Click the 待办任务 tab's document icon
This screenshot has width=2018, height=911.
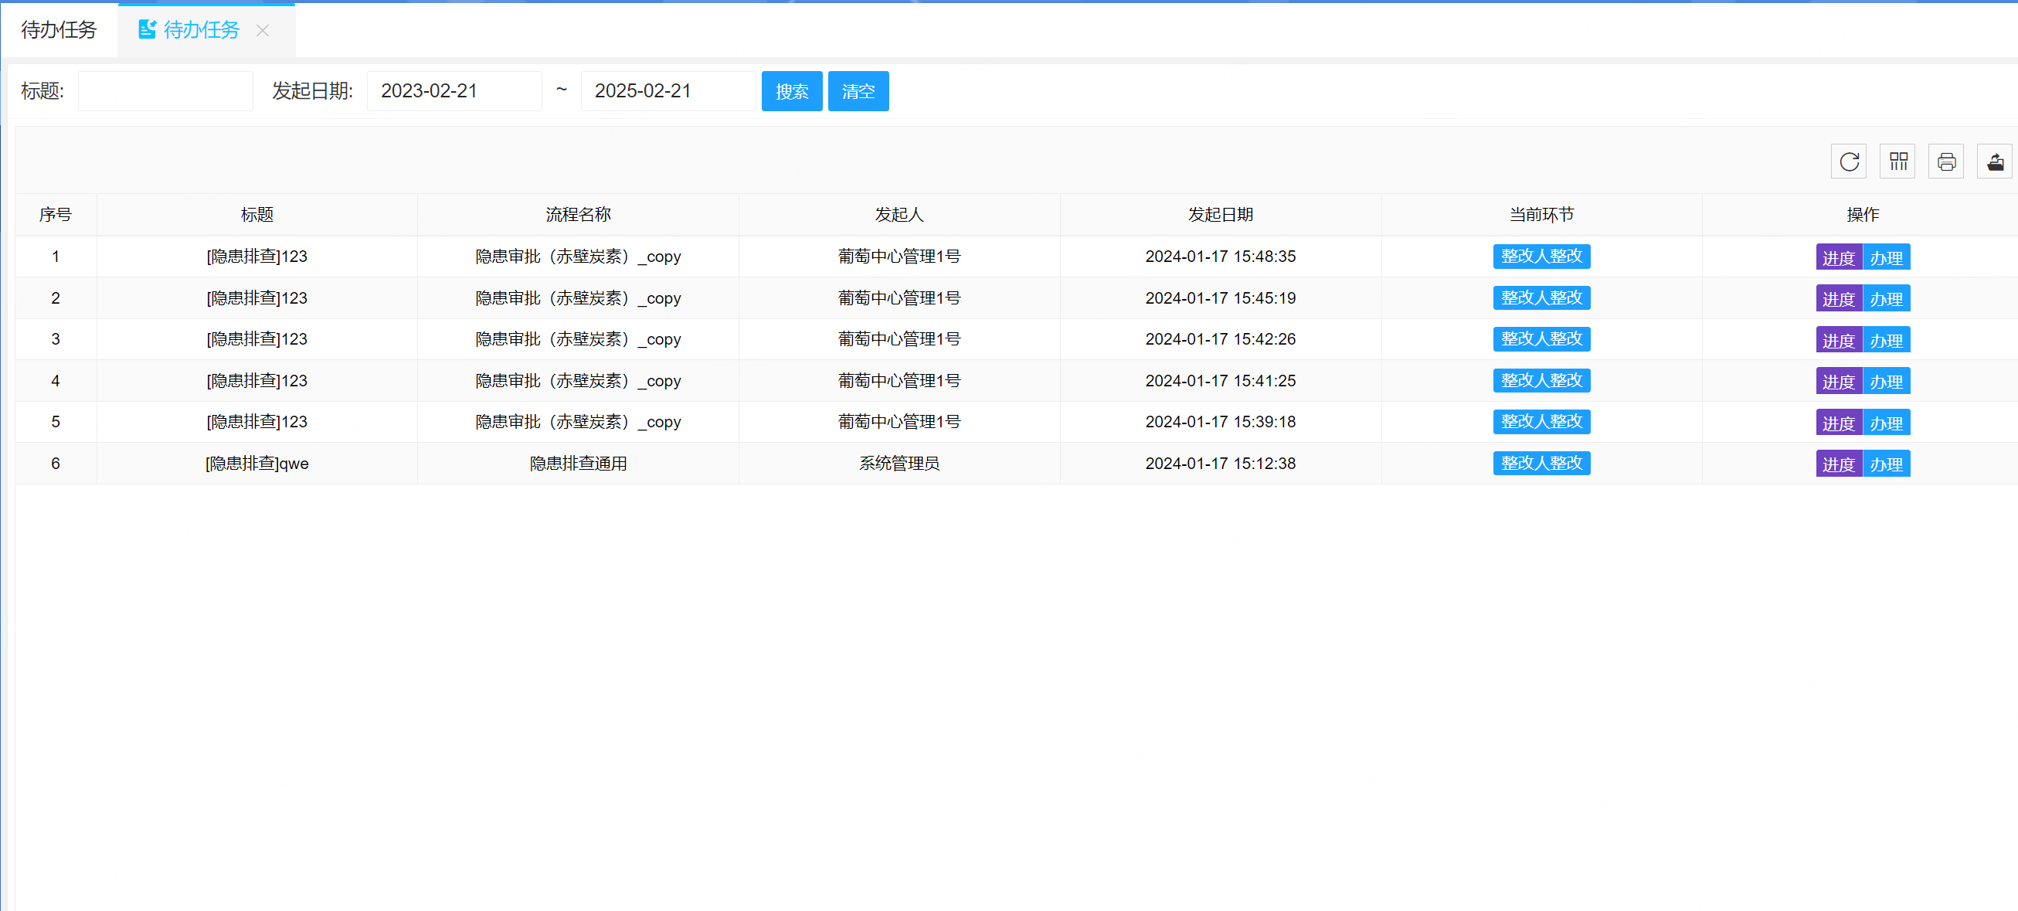pos(147,30)
